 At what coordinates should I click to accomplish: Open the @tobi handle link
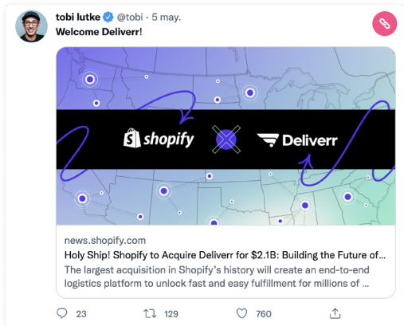tap(130, 18)
